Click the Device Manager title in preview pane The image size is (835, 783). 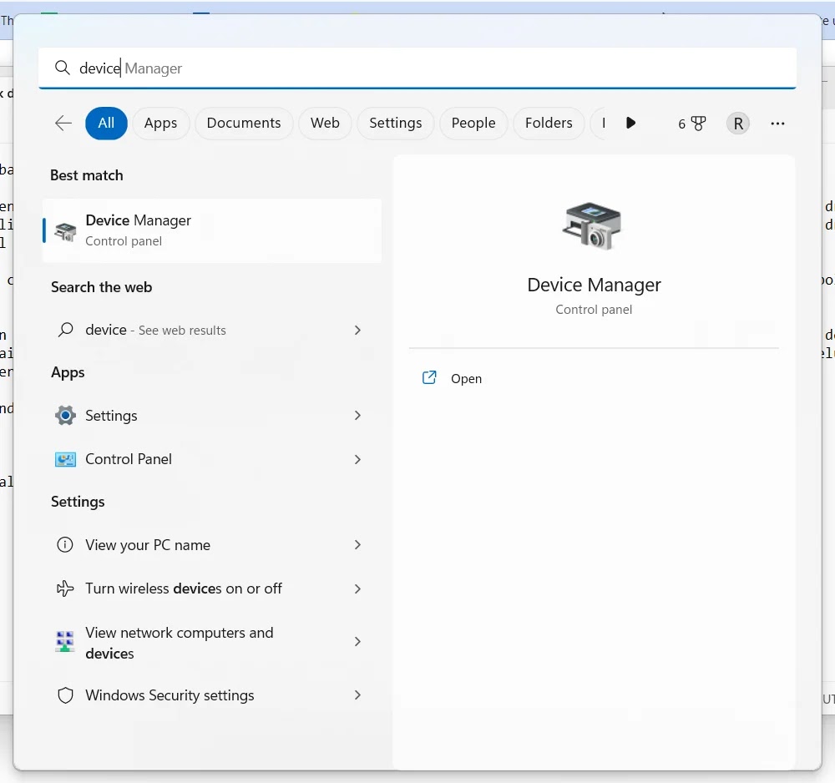coord(594,285)
